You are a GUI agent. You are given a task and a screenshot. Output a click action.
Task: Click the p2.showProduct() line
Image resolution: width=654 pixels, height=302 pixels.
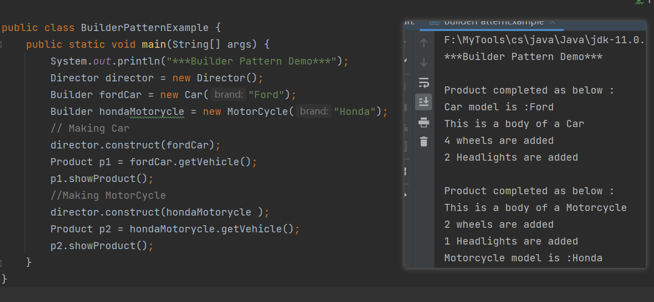click(102, 246)
